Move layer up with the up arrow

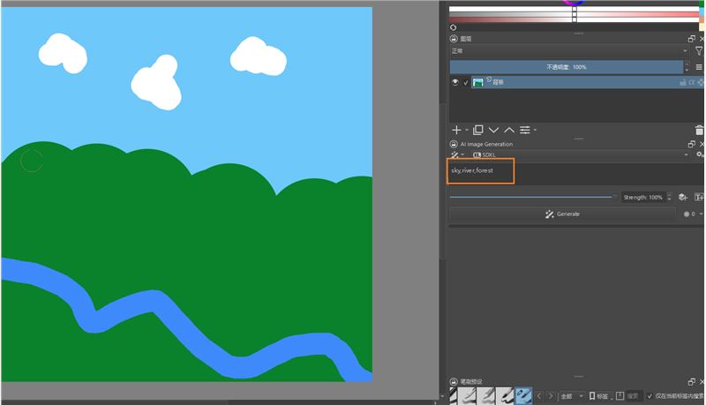tap(509, 130)
